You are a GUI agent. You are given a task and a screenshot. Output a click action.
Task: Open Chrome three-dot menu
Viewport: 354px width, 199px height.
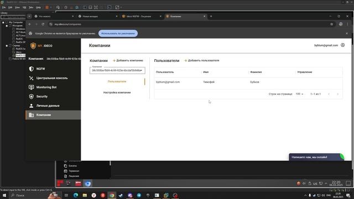(x=347, y=24)
